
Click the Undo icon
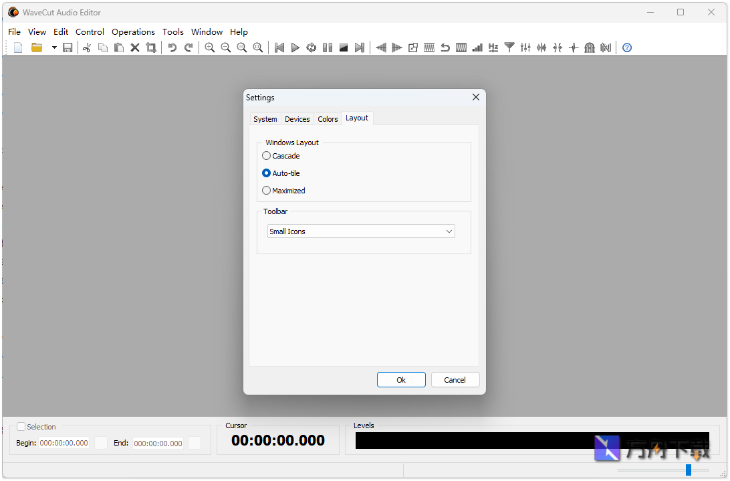tap(172, 47)
